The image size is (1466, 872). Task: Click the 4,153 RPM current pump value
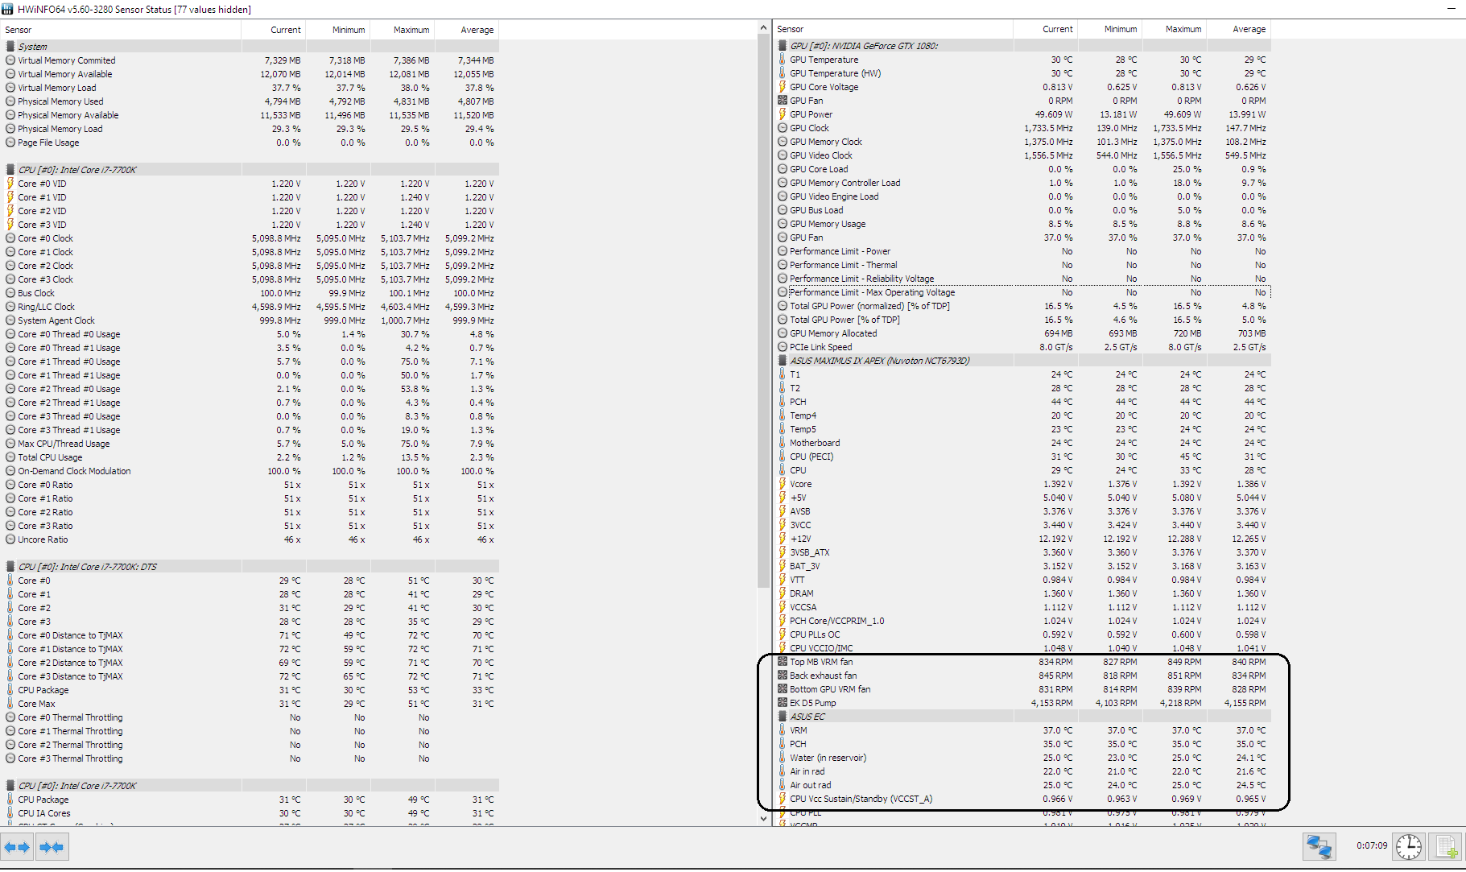(x=1051, y=703)
